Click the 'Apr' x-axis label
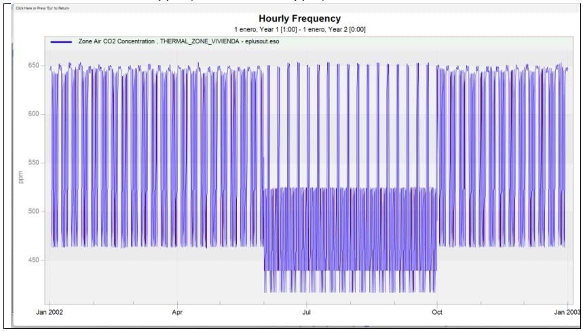Viewport: 583px width, 331px height. [177, 312]
